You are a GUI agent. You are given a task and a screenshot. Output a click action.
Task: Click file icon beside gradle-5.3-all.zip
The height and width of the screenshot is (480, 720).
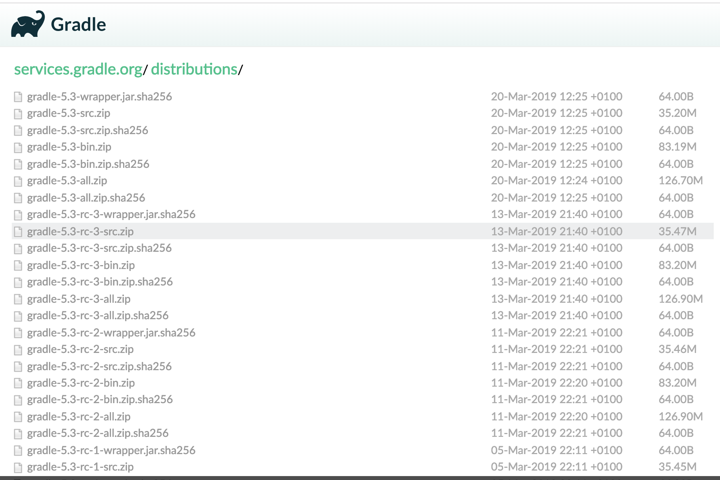pyautogui.click(x=18, y=181)
